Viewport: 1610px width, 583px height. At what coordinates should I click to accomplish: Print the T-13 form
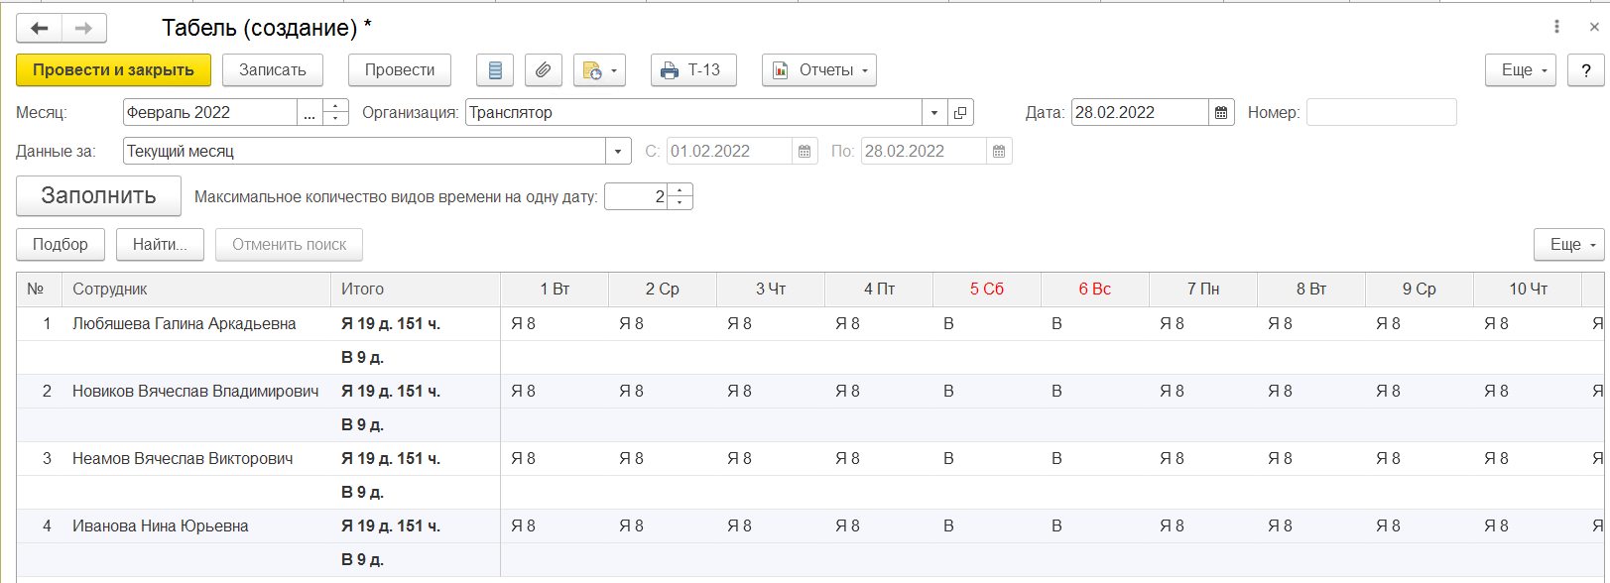[x=692, y=70]
